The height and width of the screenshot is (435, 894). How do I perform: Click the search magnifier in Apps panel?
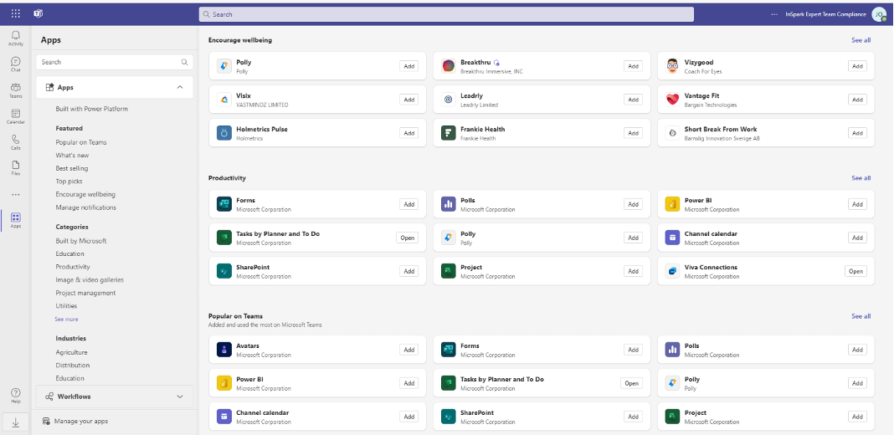click(185, 62)
